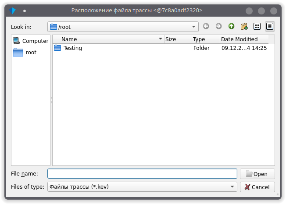The height and width of the screenshot is (204, 286).
Task: Go to parent directory with green arrow
Action: click(x=231, y=27)
